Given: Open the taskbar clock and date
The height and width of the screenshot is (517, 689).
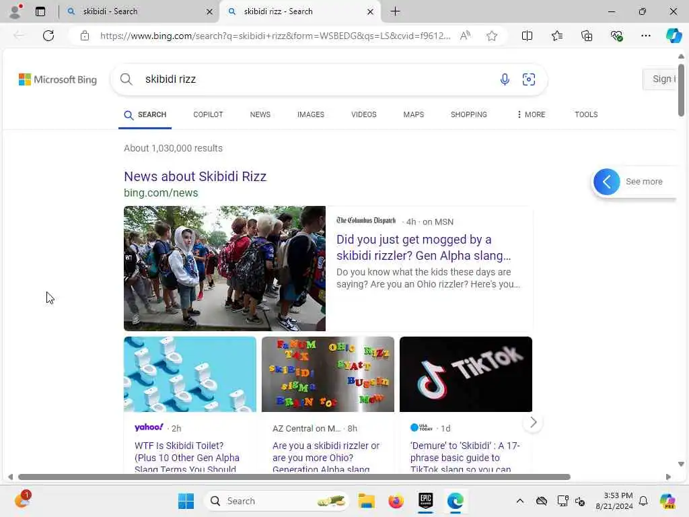Looking at the screenshot, I should pyautogui.click(x=614, y=501).
